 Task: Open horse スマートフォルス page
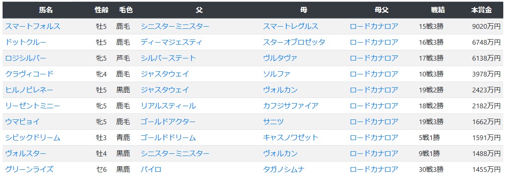coord(32,26)
